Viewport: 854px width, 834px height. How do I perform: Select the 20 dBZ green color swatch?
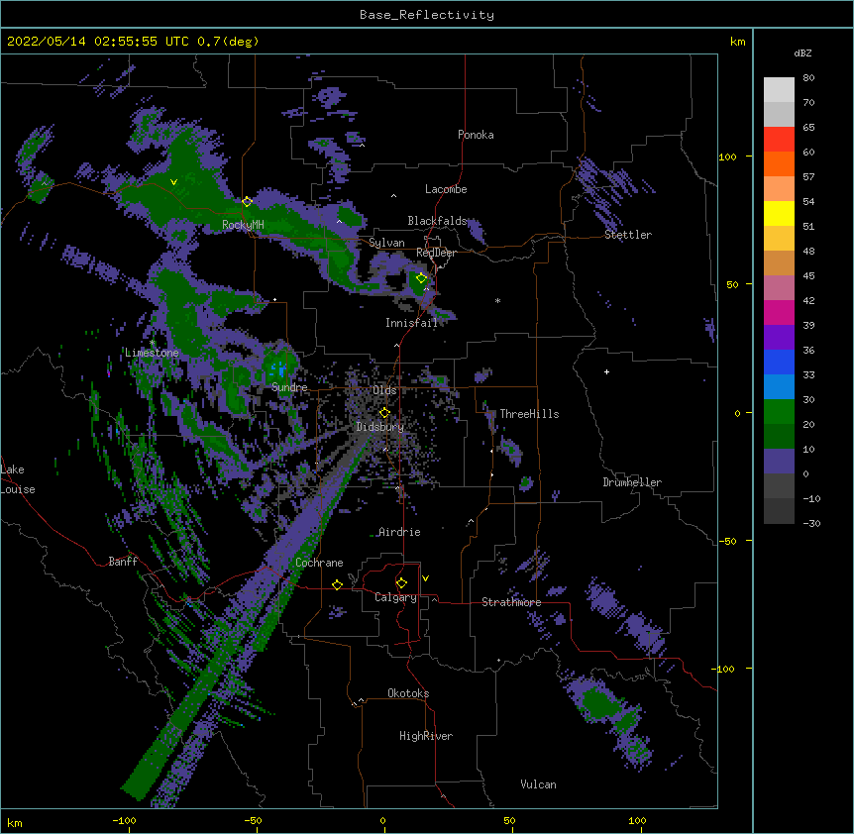[x=779, y=412]
